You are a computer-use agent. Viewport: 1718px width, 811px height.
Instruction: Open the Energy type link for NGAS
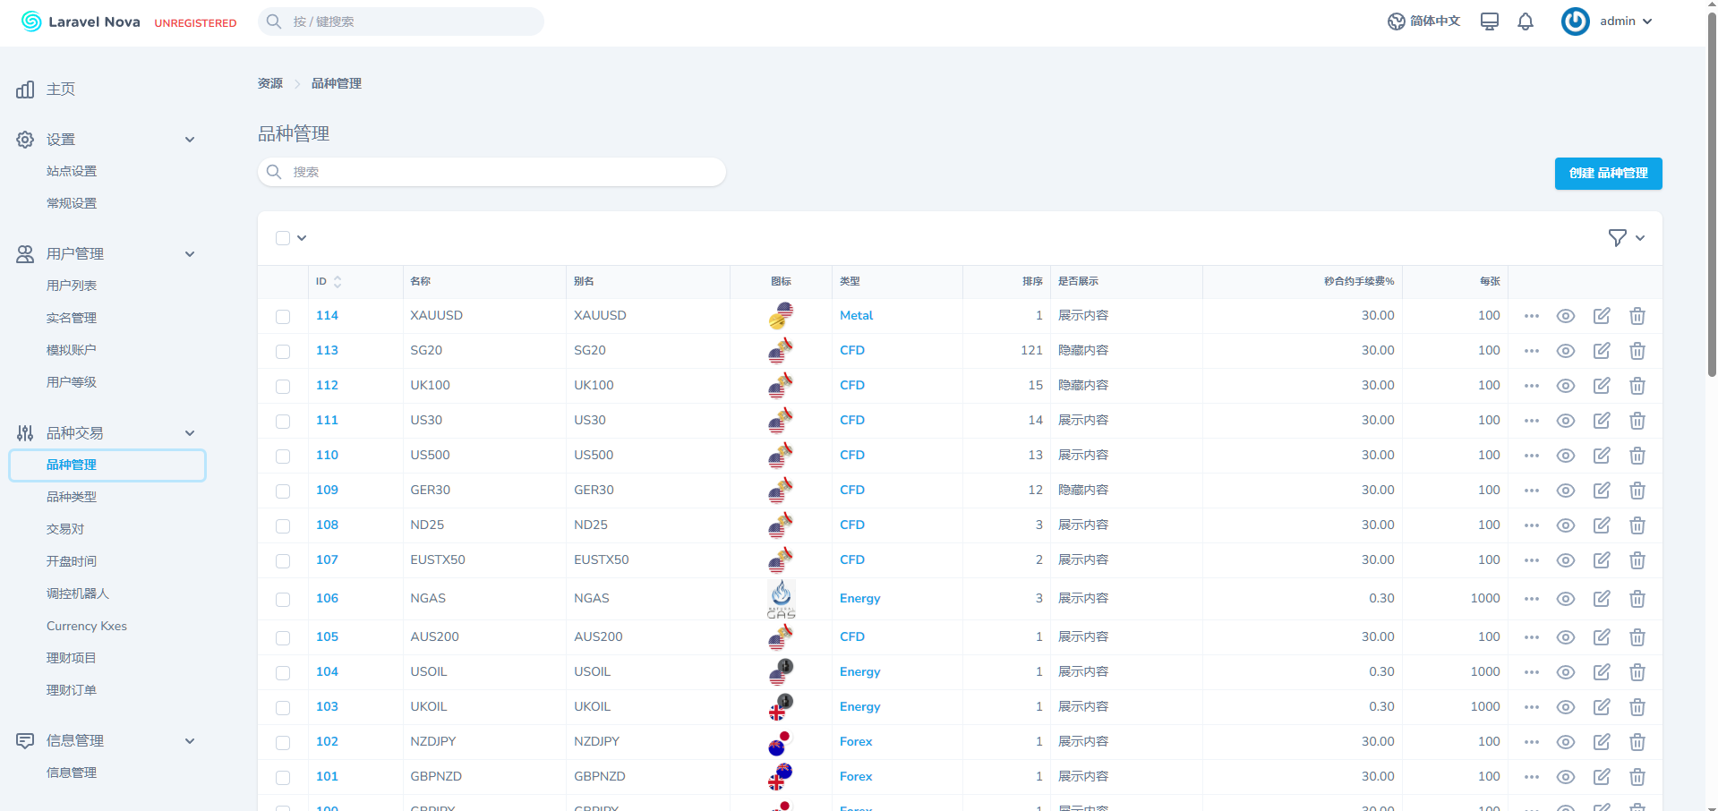click(x=859, y=599)
